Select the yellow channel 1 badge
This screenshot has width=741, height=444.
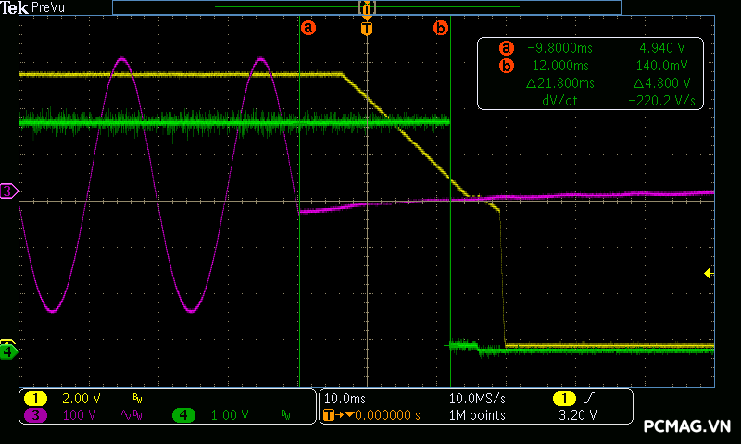click(35, 398)
